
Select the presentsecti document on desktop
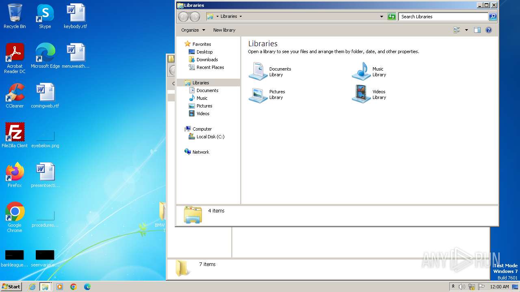(x=45, y=175)
